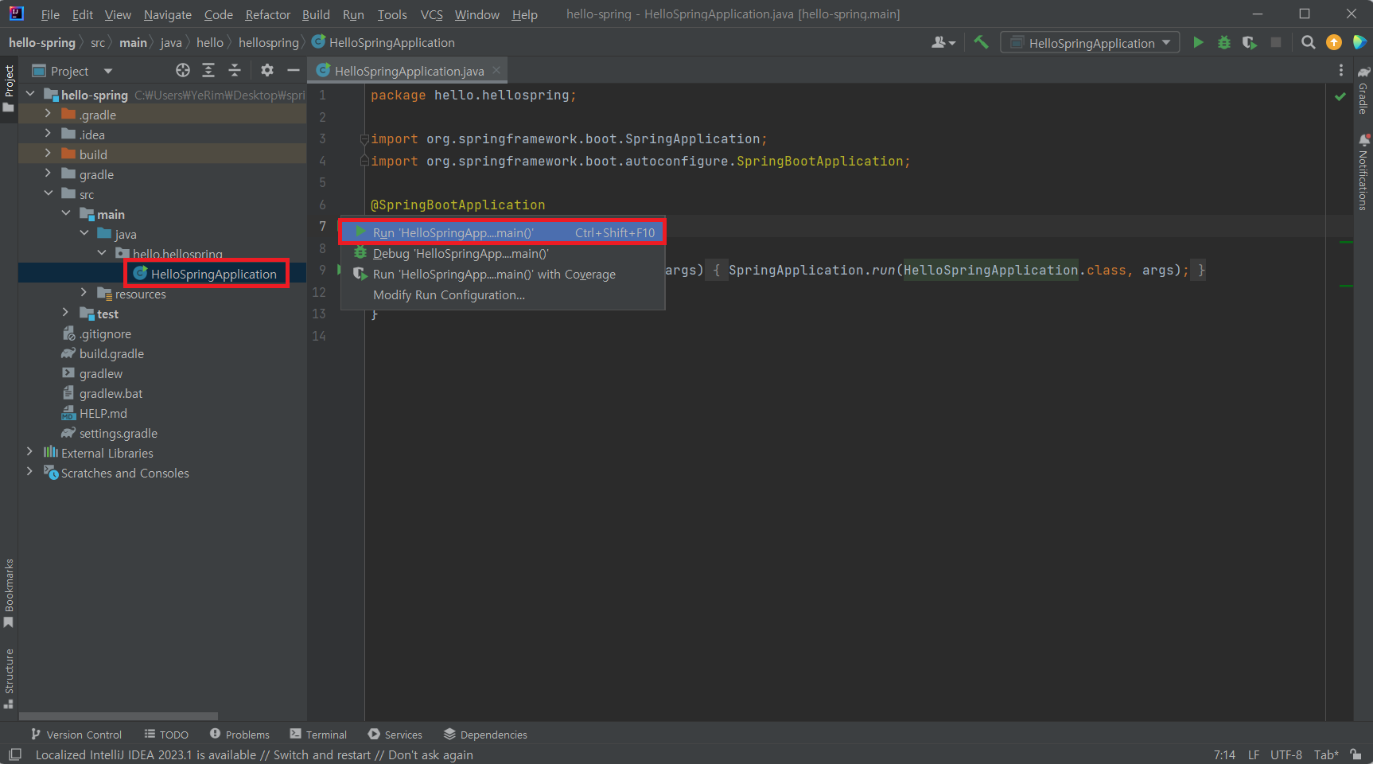
Task: Click the IDE update orange arrow icon
Action: (1334, 42)
